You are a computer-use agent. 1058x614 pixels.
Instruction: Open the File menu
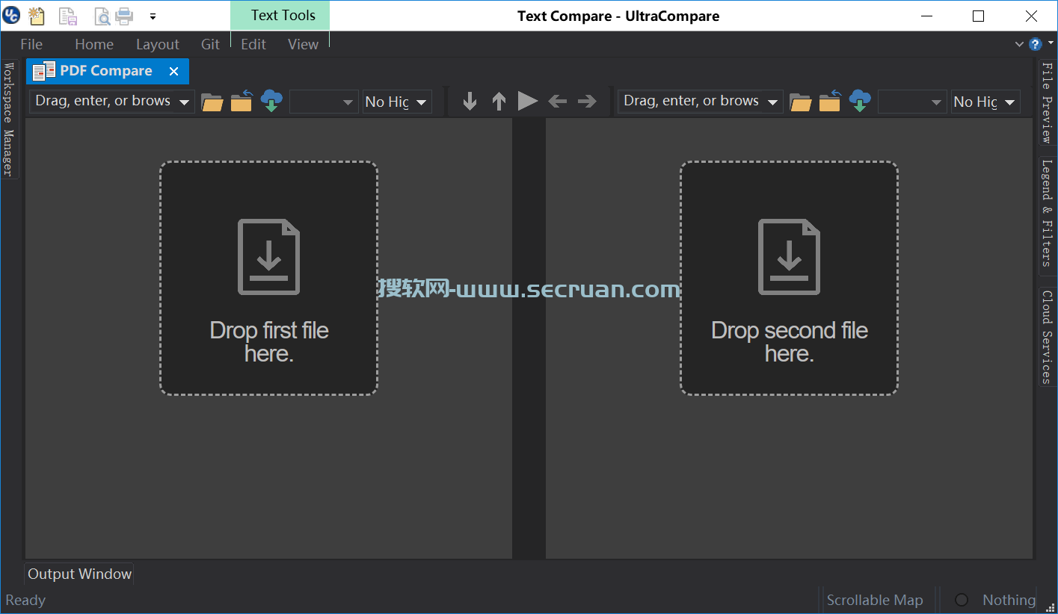[31, 44]
